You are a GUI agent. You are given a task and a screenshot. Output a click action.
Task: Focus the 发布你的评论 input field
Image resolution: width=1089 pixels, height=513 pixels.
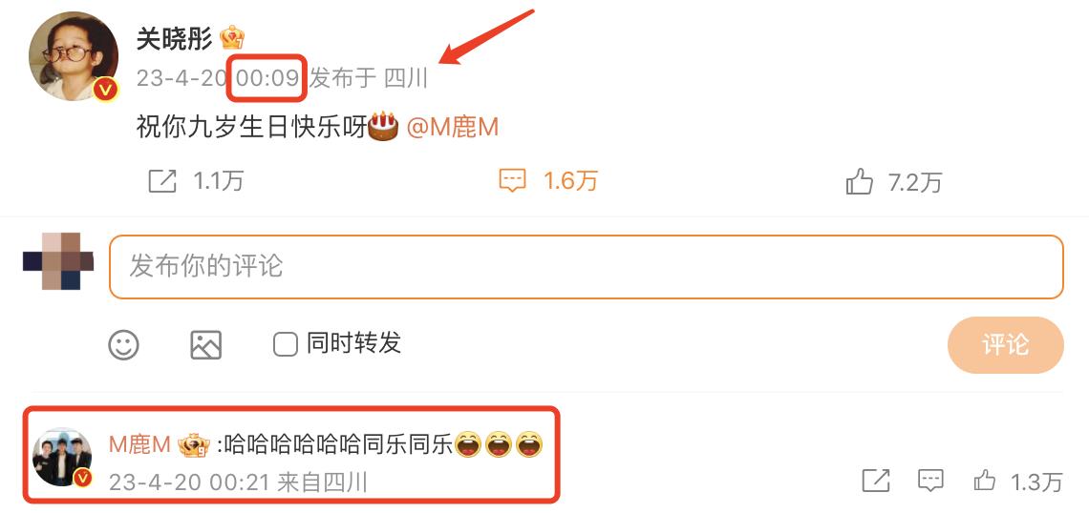(x=587, y=267)
